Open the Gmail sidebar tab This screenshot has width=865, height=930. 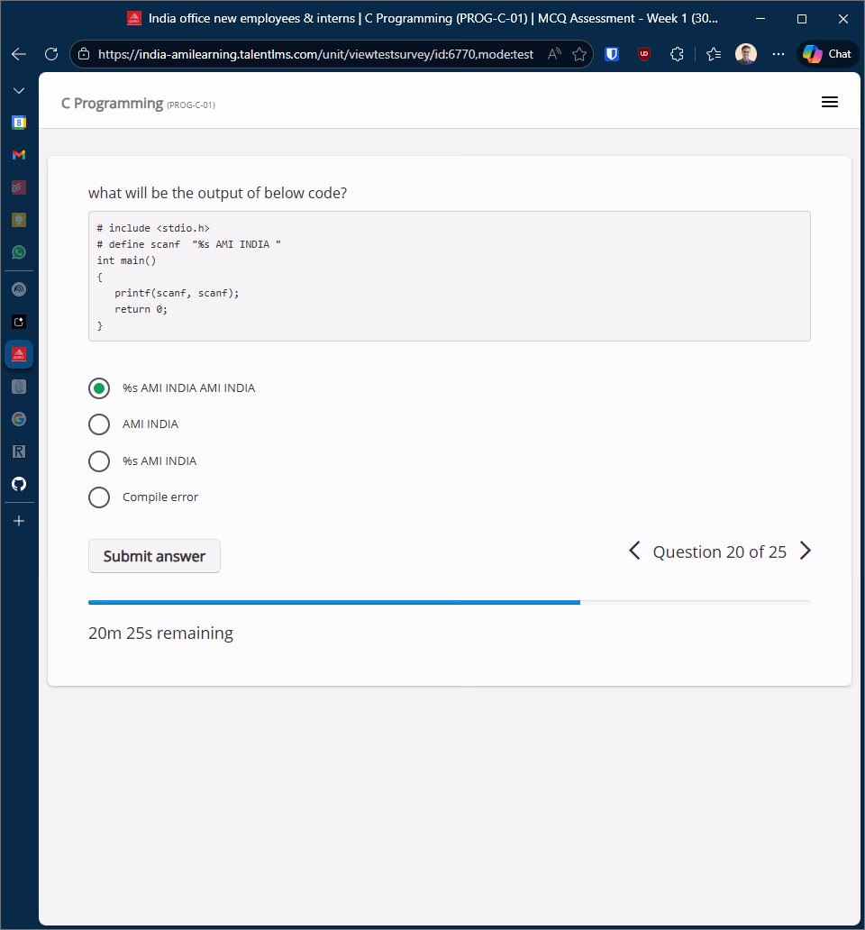[19, 155]
